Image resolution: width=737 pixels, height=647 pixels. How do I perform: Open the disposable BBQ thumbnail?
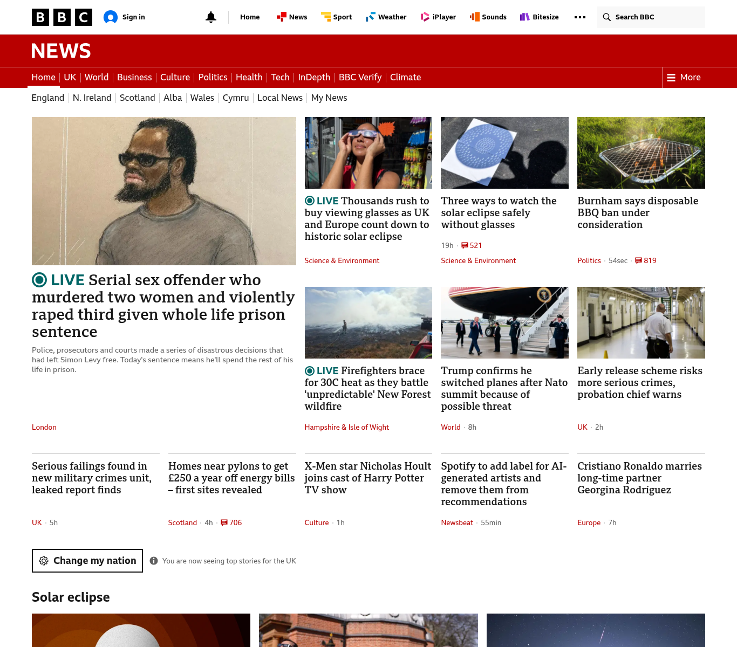(x=641, y=153)
